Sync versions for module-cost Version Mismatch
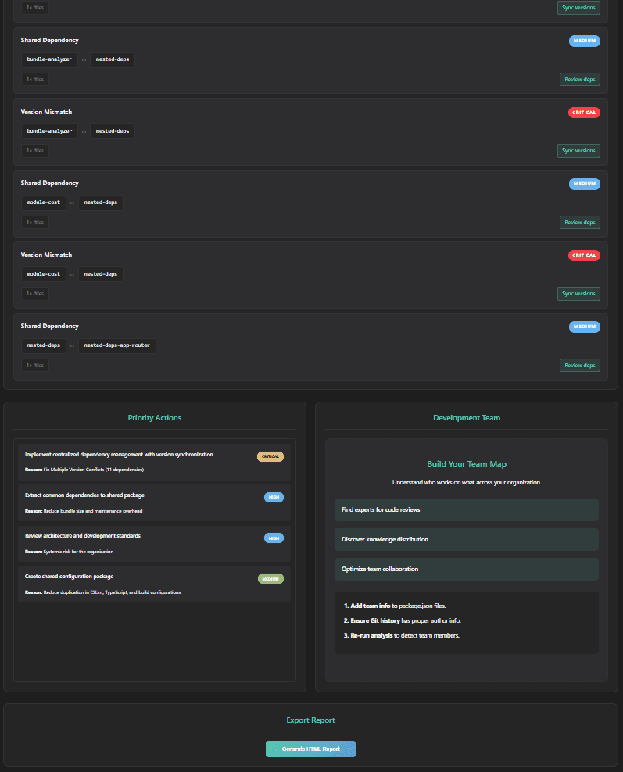The height and width of the screenshot is (772, 623). (x=579, y=294)
